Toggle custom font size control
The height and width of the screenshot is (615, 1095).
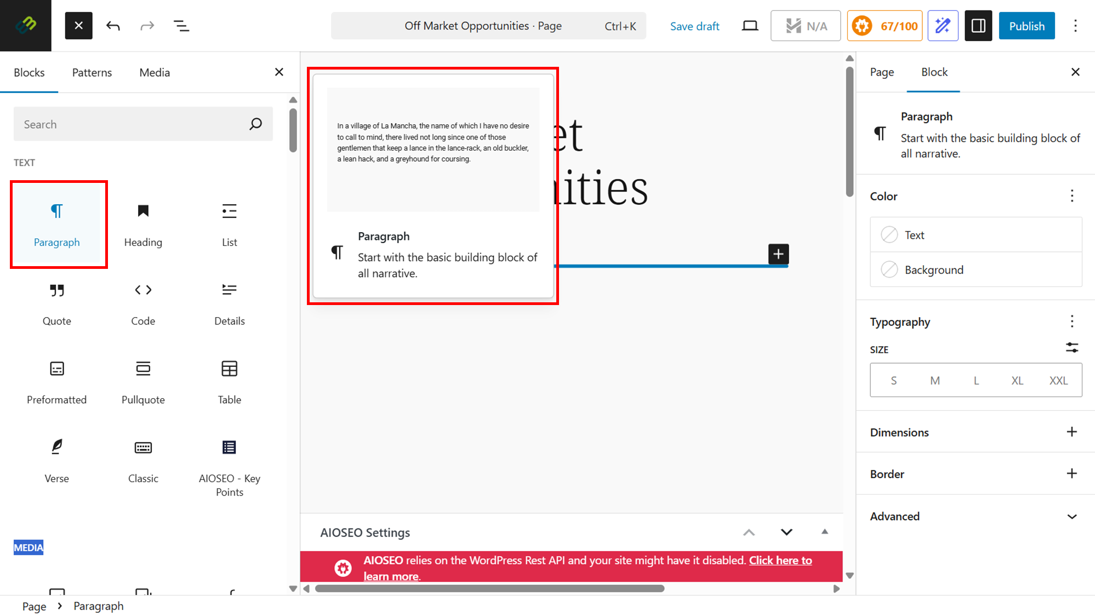pos(1072,348)
